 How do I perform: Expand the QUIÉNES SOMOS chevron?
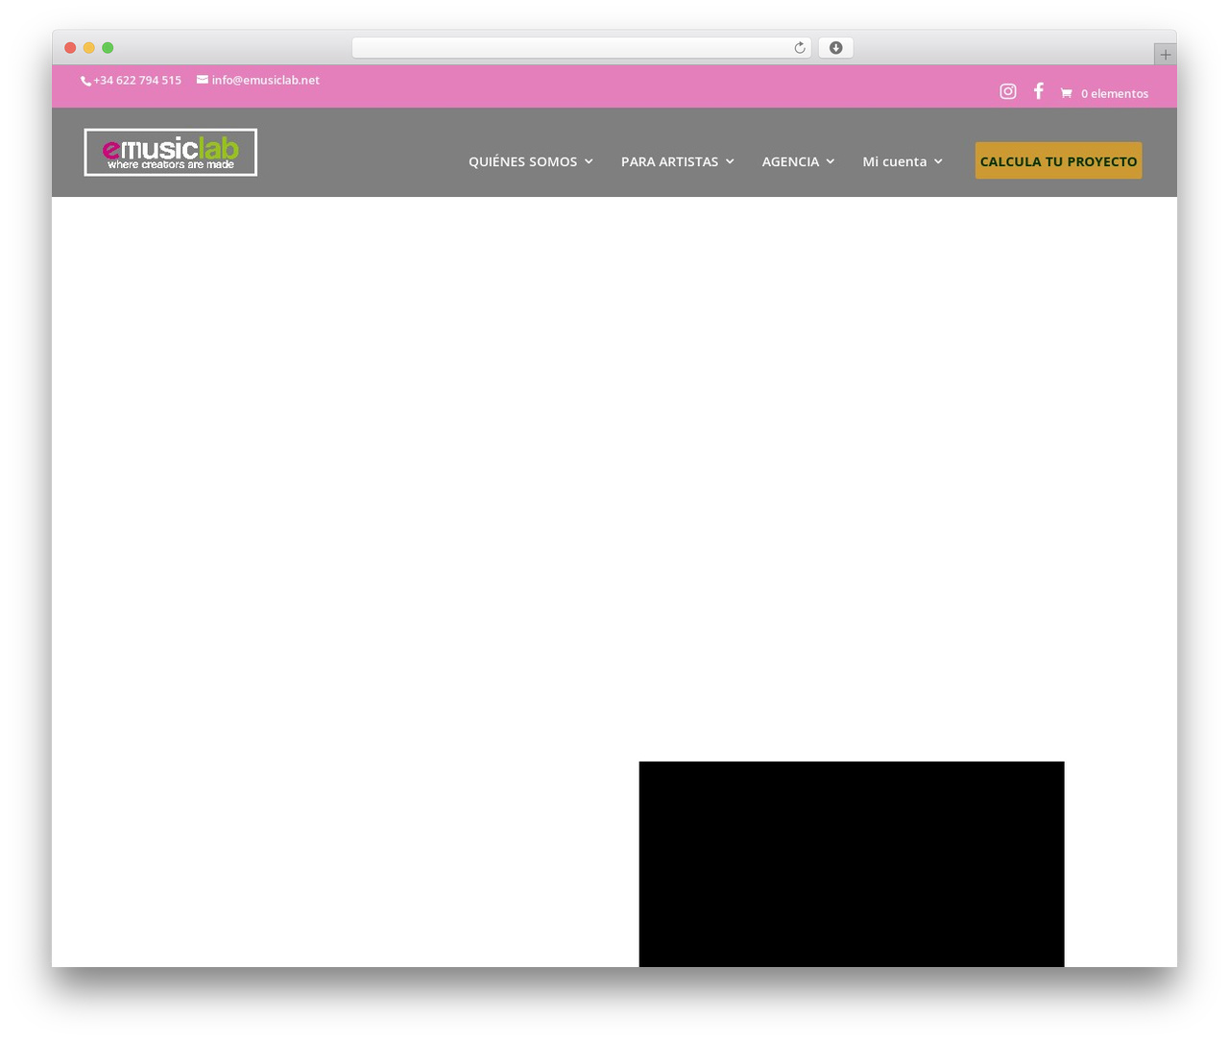coord(589,161)
